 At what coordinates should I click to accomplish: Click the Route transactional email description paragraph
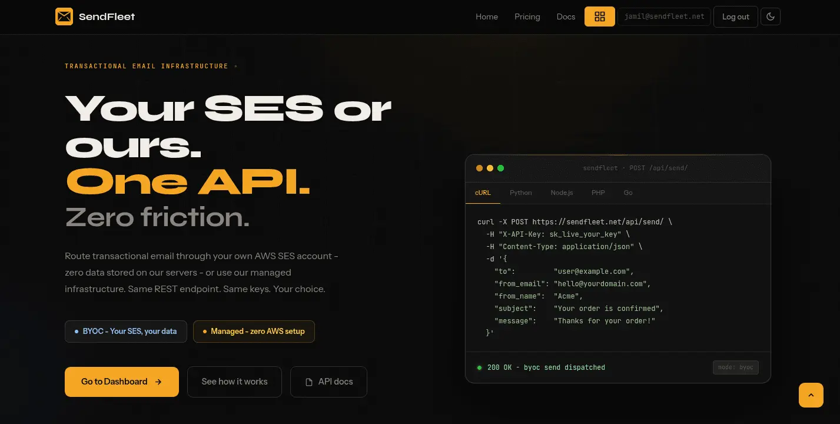pyautogui.click(x=201, y=273)
